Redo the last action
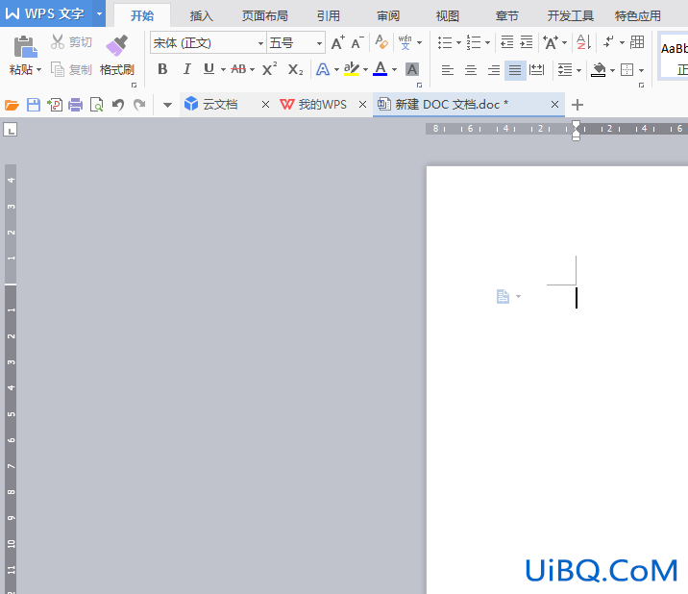The width and height of the screenshot is (688, 594). tap(139, 105)
